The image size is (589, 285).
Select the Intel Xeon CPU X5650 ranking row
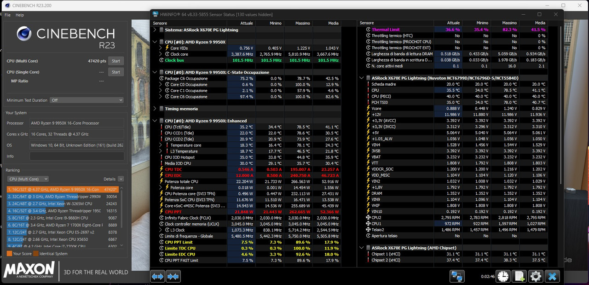(x=63, y=239)
